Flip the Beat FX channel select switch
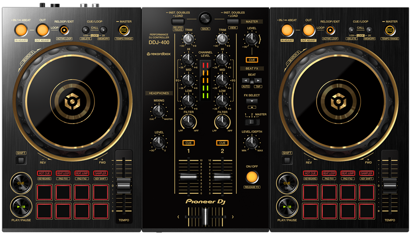This screenshot has width=411, height=234. click(252, 122)
